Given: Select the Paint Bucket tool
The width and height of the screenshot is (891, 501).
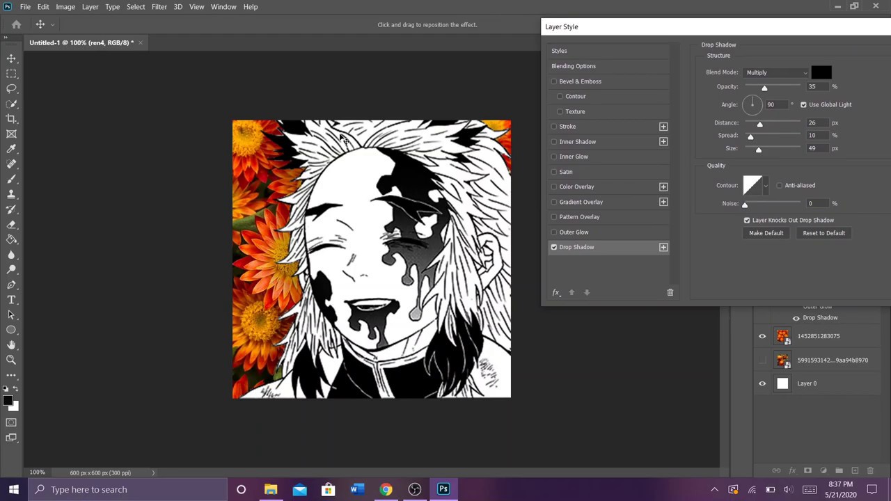Looking at the screenshot, I should (11, 239).
